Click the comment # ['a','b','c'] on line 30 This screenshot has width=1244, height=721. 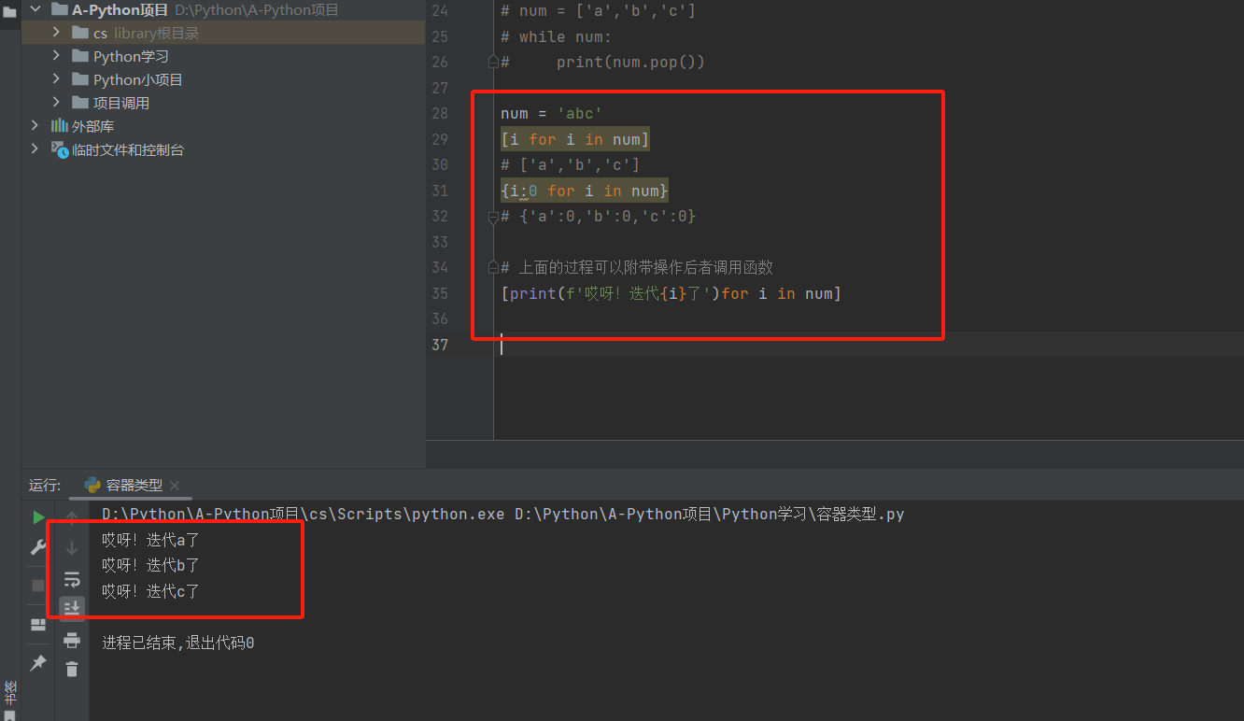point(571,165)
